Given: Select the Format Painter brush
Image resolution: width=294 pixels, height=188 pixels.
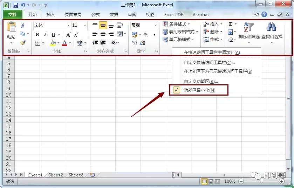Looking at the screenshot, I should click(x=23, y=43).
